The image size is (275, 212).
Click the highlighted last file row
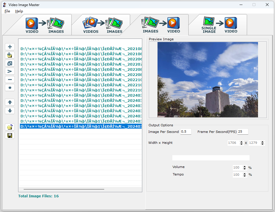(x=81, y=126)
